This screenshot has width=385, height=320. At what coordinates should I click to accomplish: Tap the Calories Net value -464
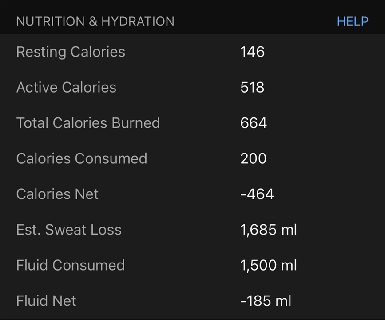257,194
